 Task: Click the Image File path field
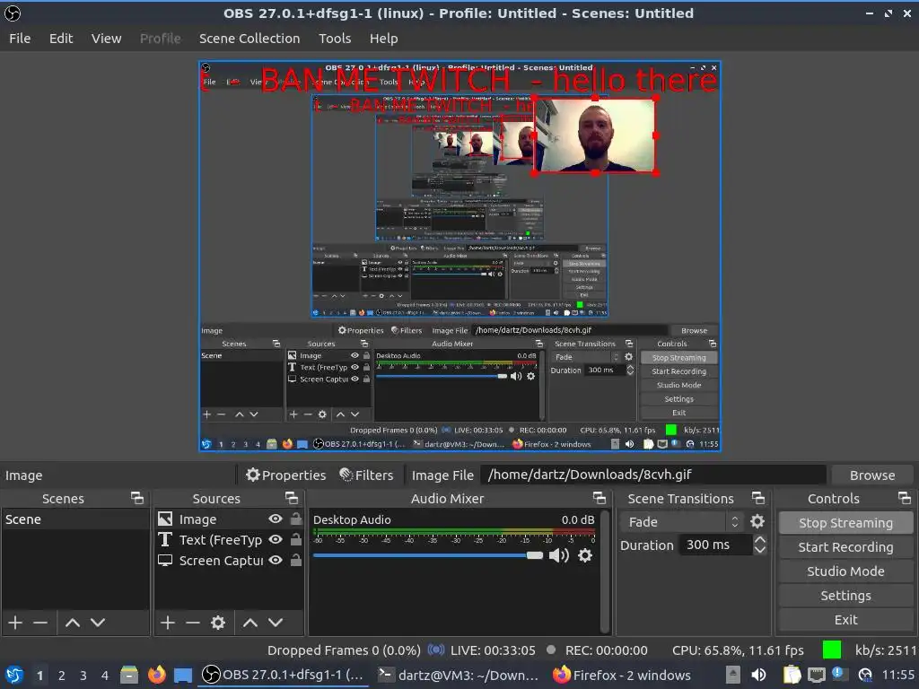click(x=653, y=475)
